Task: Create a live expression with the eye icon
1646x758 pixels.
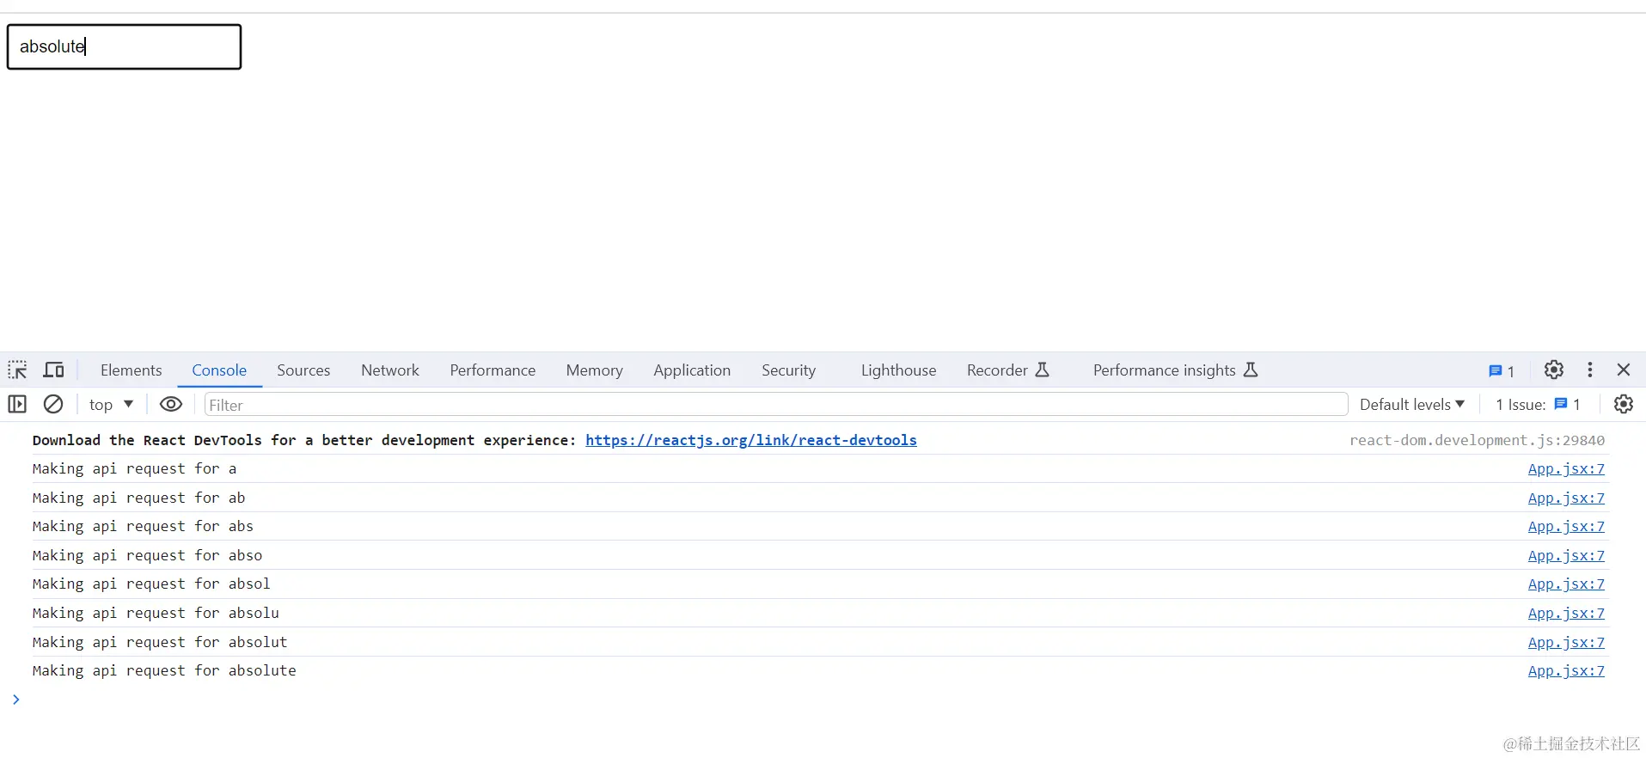Action: [171, 404]
